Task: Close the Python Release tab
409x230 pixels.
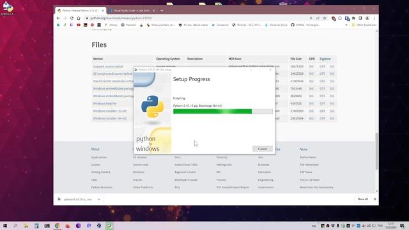Action: (x=103, y=11)
